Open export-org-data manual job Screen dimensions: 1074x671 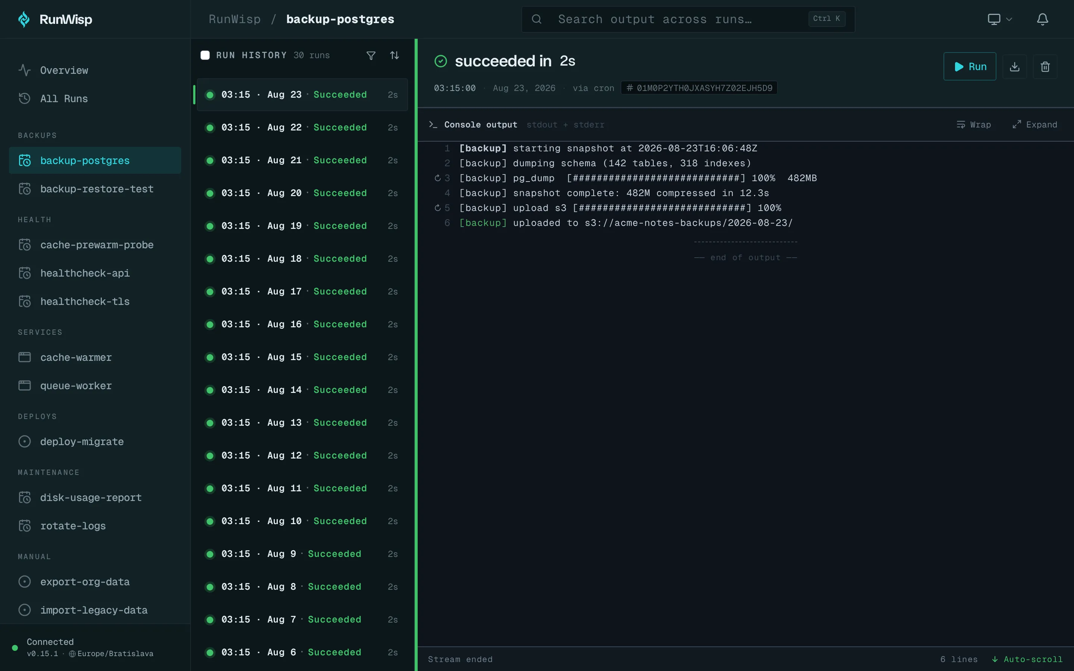click(x=95, y=582)
